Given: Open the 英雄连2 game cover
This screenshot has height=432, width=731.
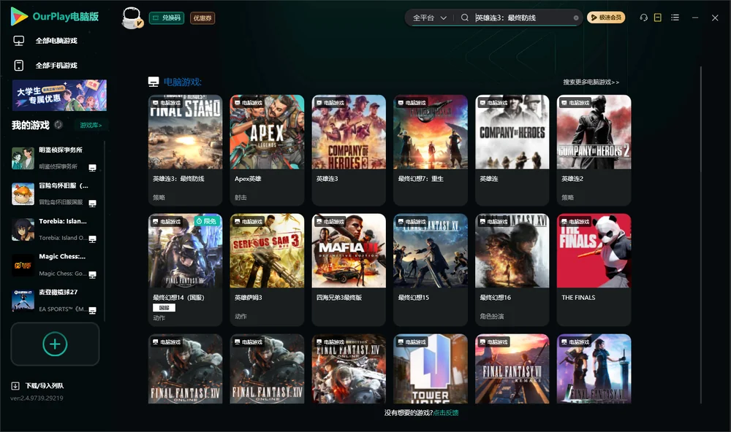Looking at the screenshot, I should click(x=594, y=132).
